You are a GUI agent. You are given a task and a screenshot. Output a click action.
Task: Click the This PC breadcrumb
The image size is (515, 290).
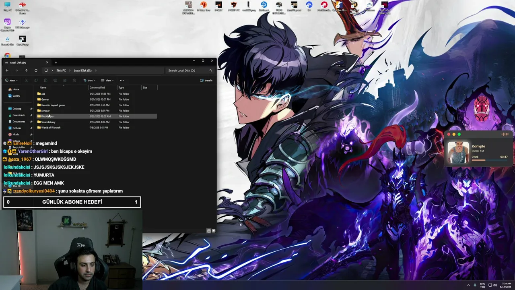(61, 70)
